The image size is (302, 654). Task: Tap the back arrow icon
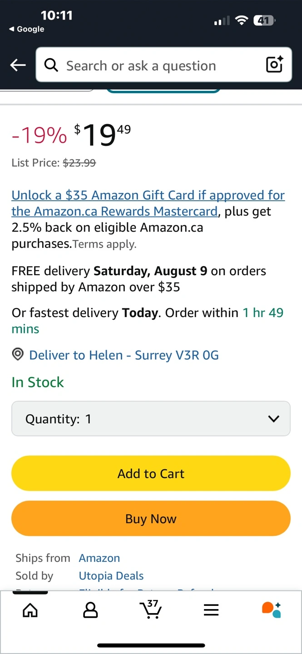coord(18,65)
